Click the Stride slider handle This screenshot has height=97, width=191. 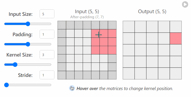pyautogui.click(x=6, y=85)
